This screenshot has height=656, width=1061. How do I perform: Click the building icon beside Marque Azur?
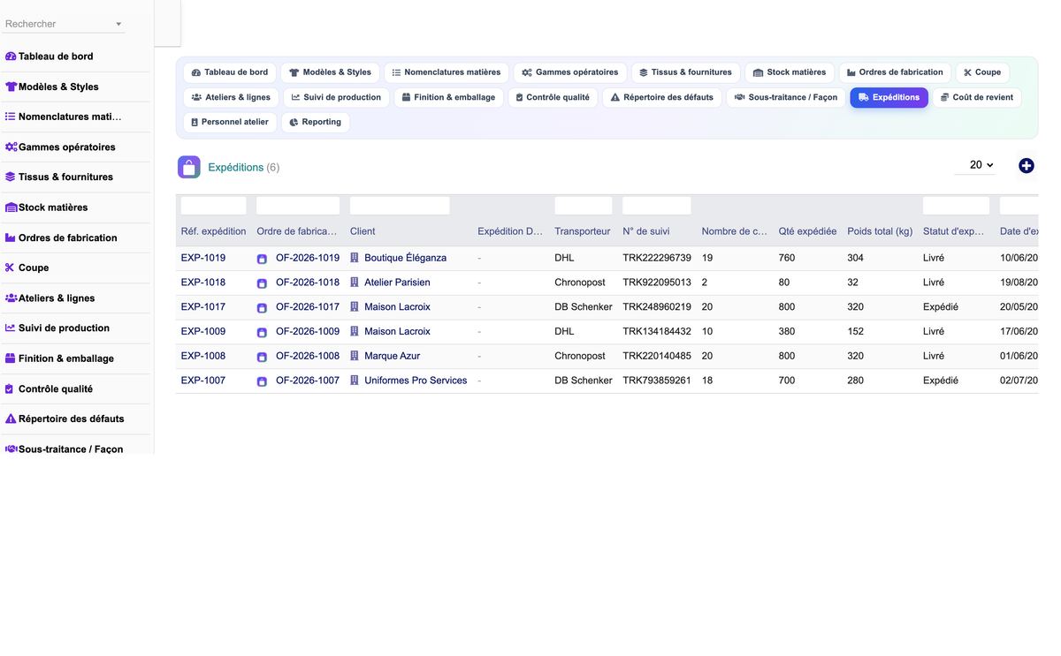coord(355,356)
